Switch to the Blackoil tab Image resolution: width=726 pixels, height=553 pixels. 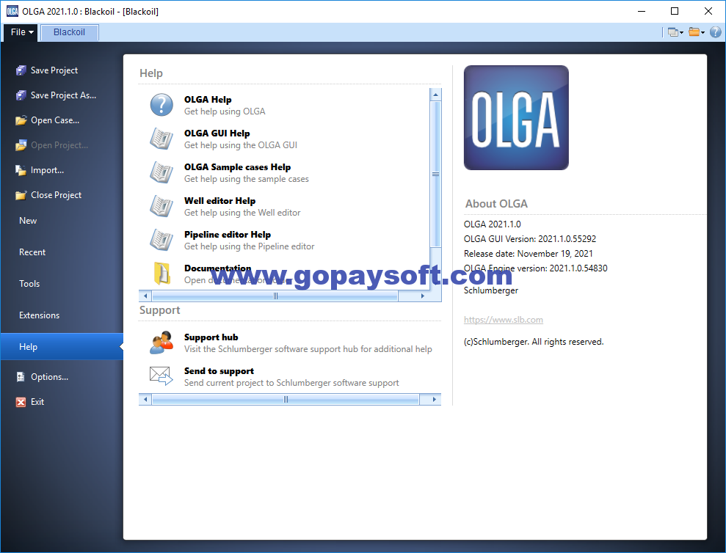[70, 32]
